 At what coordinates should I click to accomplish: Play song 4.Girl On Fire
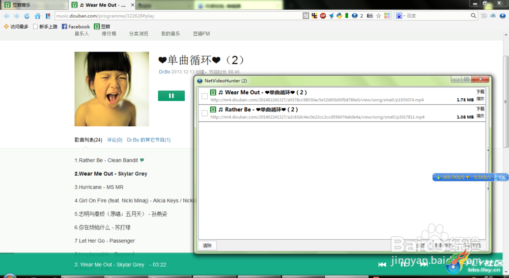[x=134, y=201]
